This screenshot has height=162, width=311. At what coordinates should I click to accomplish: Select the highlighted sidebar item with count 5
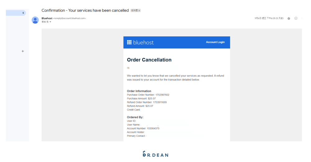coord(16,13)
